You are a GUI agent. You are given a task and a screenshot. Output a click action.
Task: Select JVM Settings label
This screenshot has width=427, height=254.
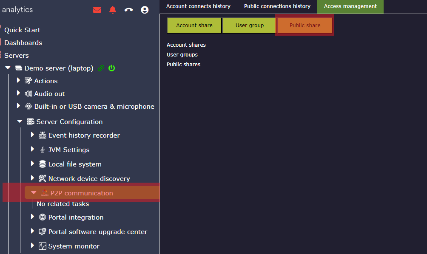coord(68,150)
